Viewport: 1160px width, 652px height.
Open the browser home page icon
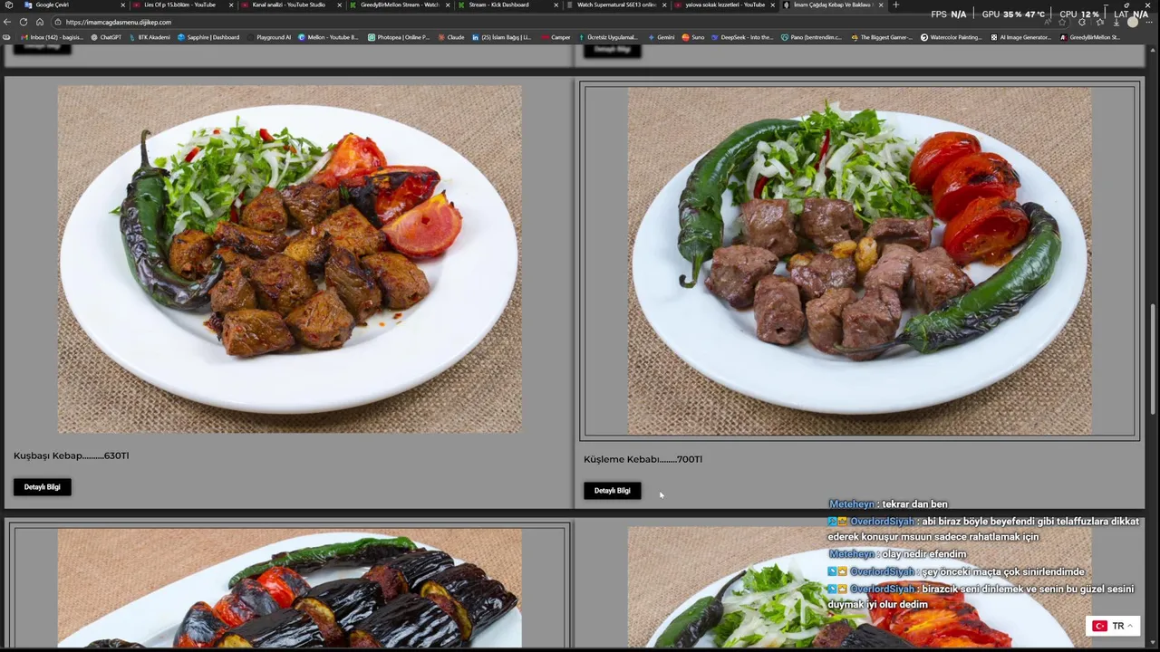point(40,22)
